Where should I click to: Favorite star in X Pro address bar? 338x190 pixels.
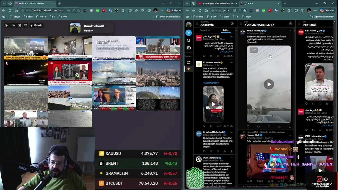(x=245, y=10)
